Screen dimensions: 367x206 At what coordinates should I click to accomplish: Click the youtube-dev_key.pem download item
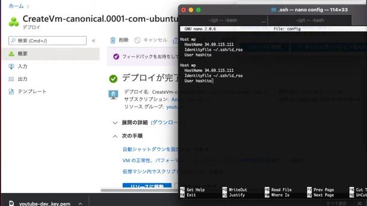click(x=45, y=204)
